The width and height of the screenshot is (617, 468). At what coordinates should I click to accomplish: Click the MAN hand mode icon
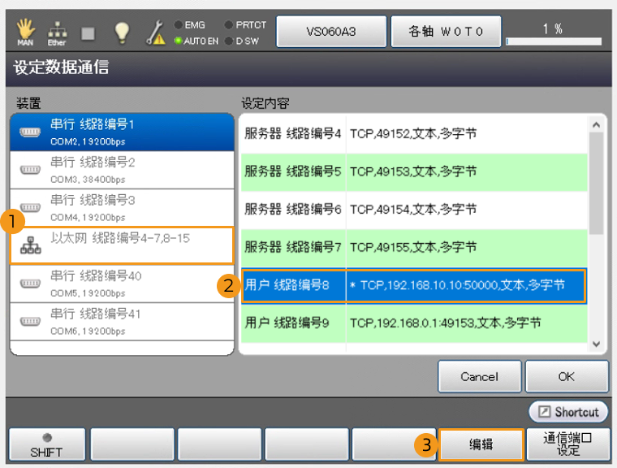[25, 32]
